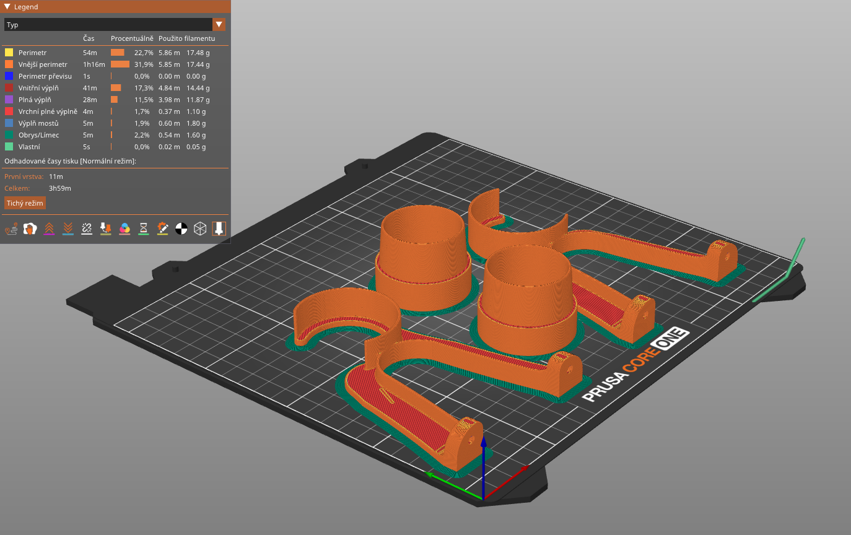Screen dimensions: 851x535
Task: Toggle shells wireframe cube icon
Action: pyautogui.click(x=200, y=228)
